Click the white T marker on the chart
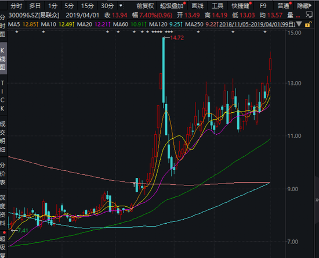Viewport: 319px width, 258px height. (x=134, y=185)
